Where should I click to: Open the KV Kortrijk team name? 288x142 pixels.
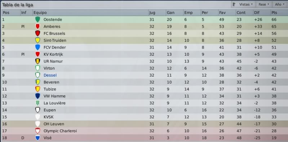pos(53,54)
